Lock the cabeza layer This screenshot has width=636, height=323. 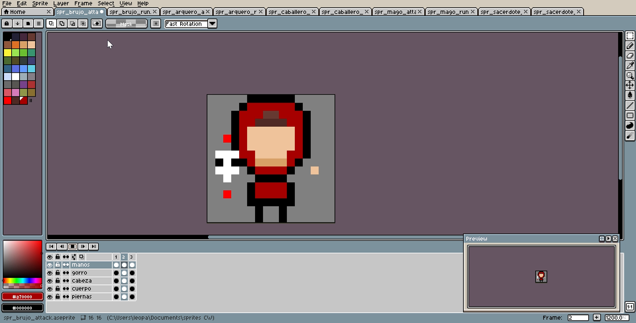58,281
